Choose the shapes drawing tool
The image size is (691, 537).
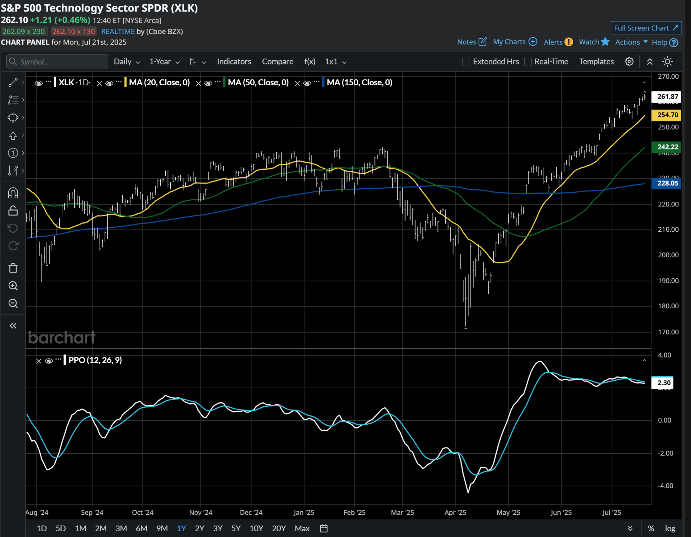[13, 118]
